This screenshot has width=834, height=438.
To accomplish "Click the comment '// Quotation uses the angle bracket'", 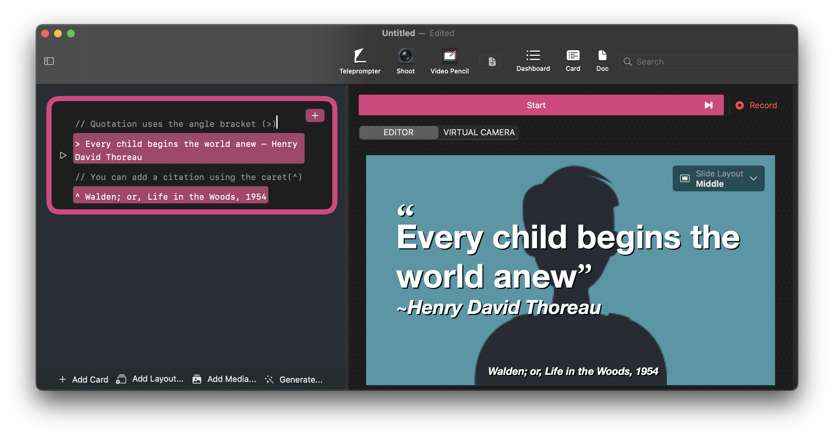I will [x=175, y=124].
